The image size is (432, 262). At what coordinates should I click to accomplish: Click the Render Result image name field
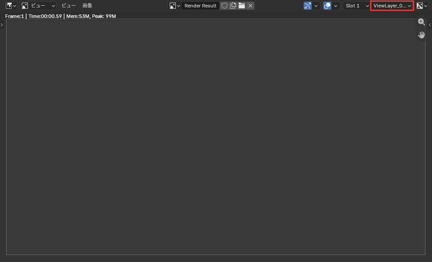tap(200, 6)
